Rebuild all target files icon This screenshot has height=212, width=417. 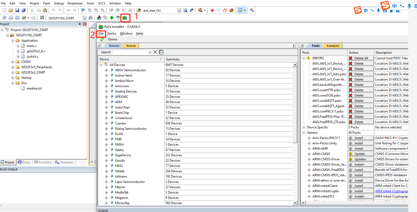pyautogui.click(x=17, y=18)
